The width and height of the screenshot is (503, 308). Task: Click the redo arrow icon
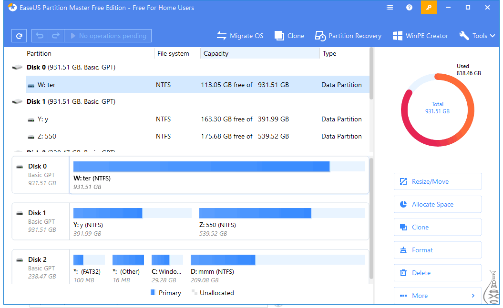[x=56, y=36]
